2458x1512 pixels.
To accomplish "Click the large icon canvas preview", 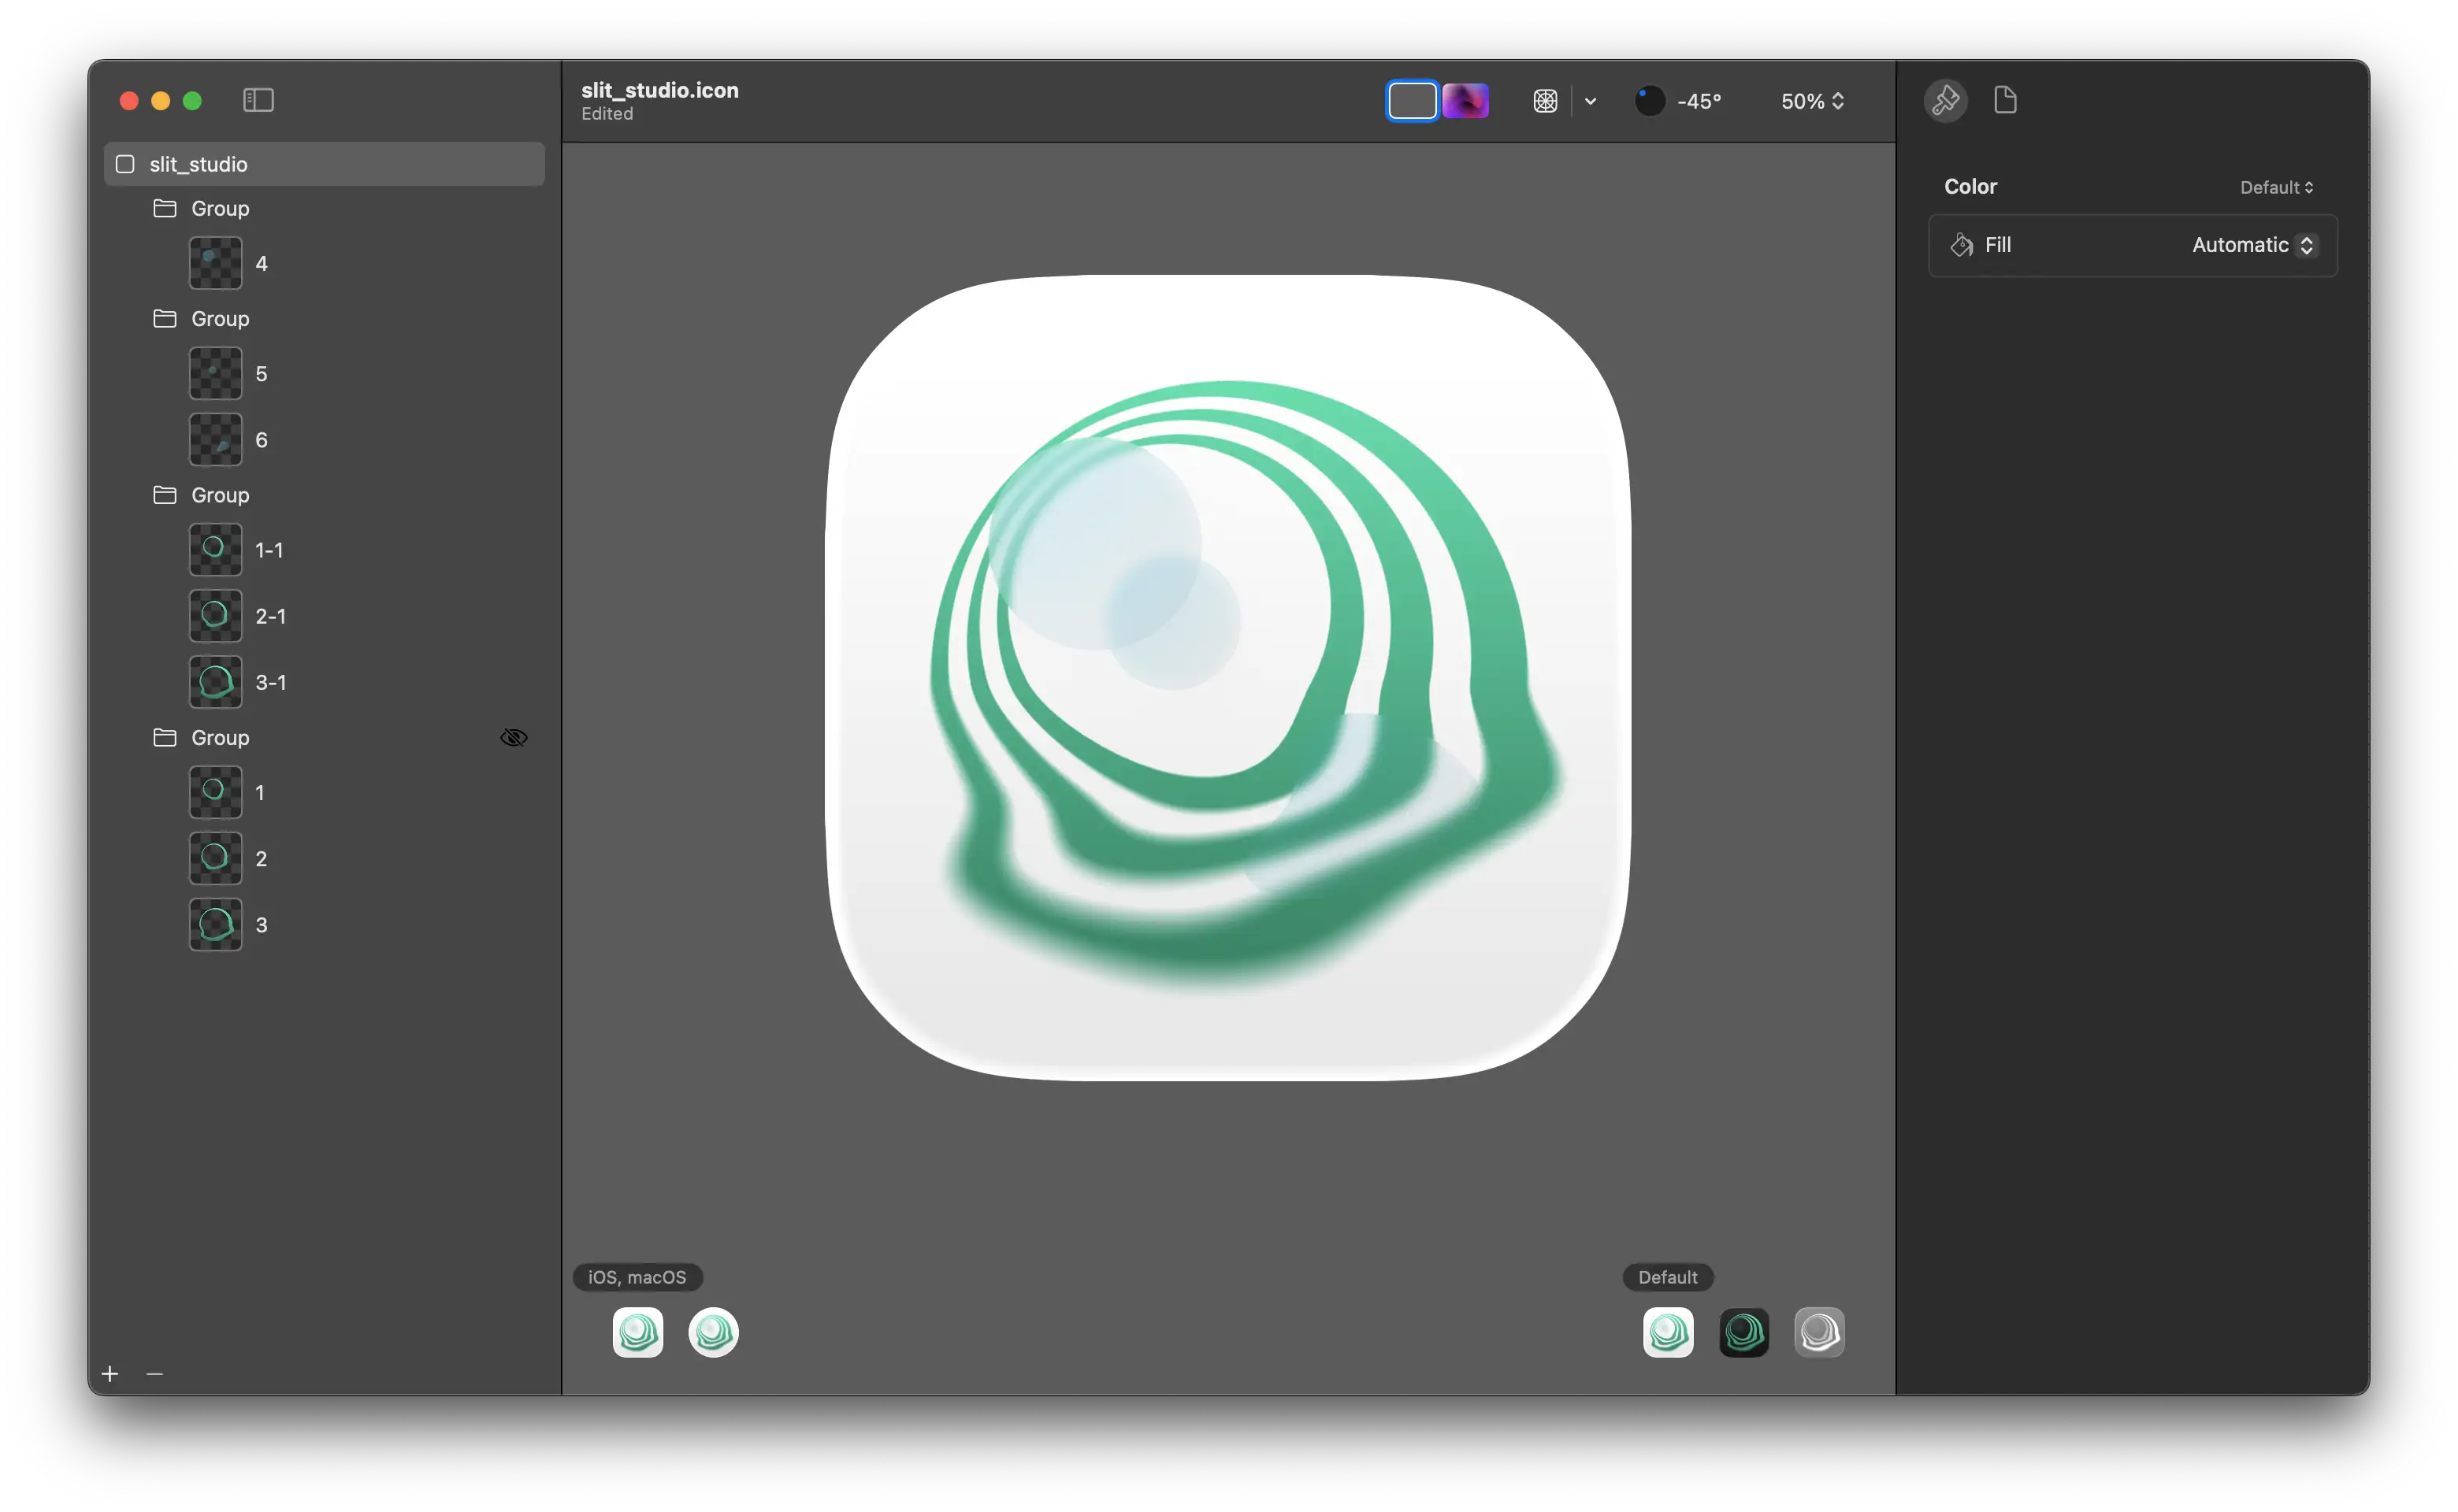I will pyautogui.click(x=1227, y=677).
